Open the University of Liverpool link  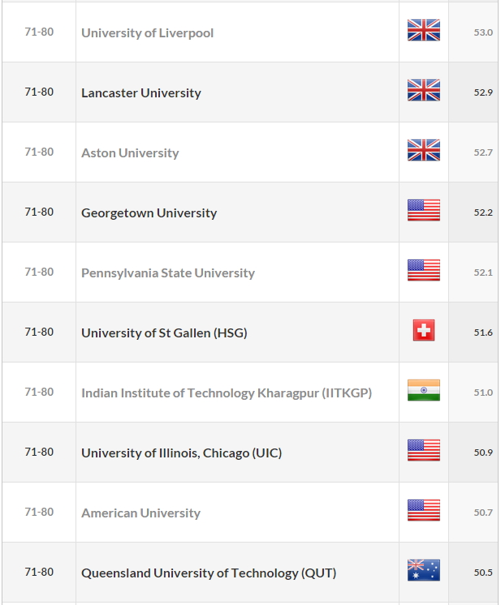(147, 32)
